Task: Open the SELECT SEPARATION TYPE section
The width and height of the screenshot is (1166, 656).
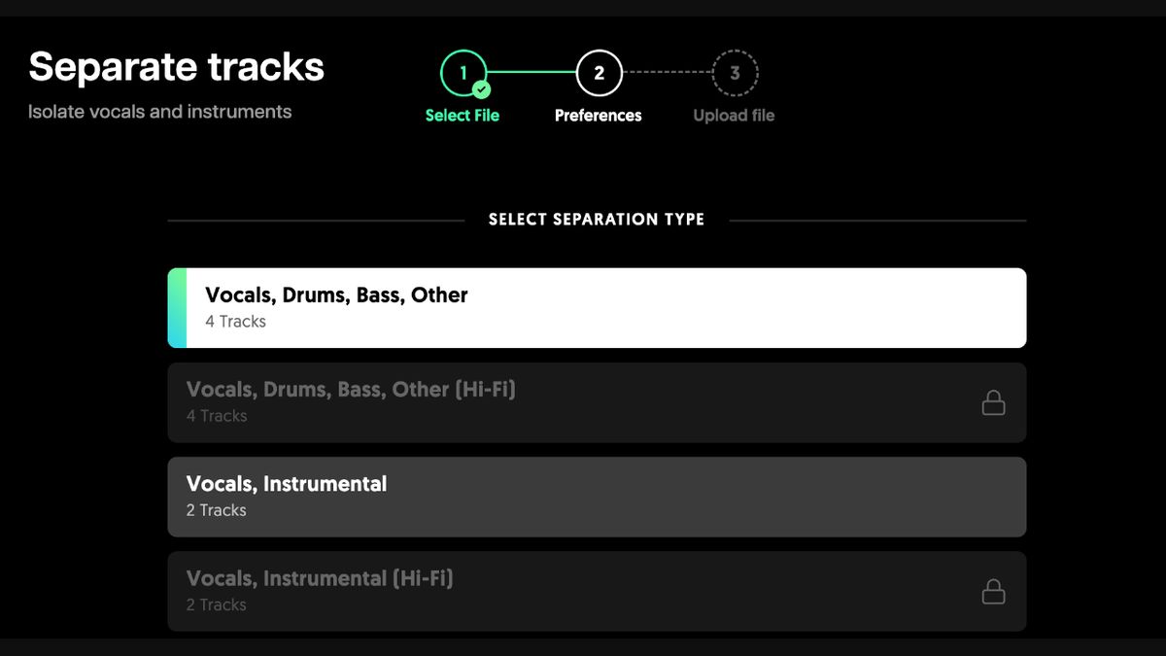Action: 596,219
